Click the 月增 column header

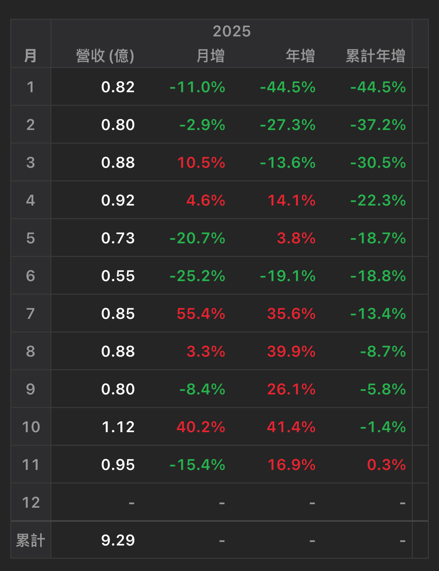[211, 56]
